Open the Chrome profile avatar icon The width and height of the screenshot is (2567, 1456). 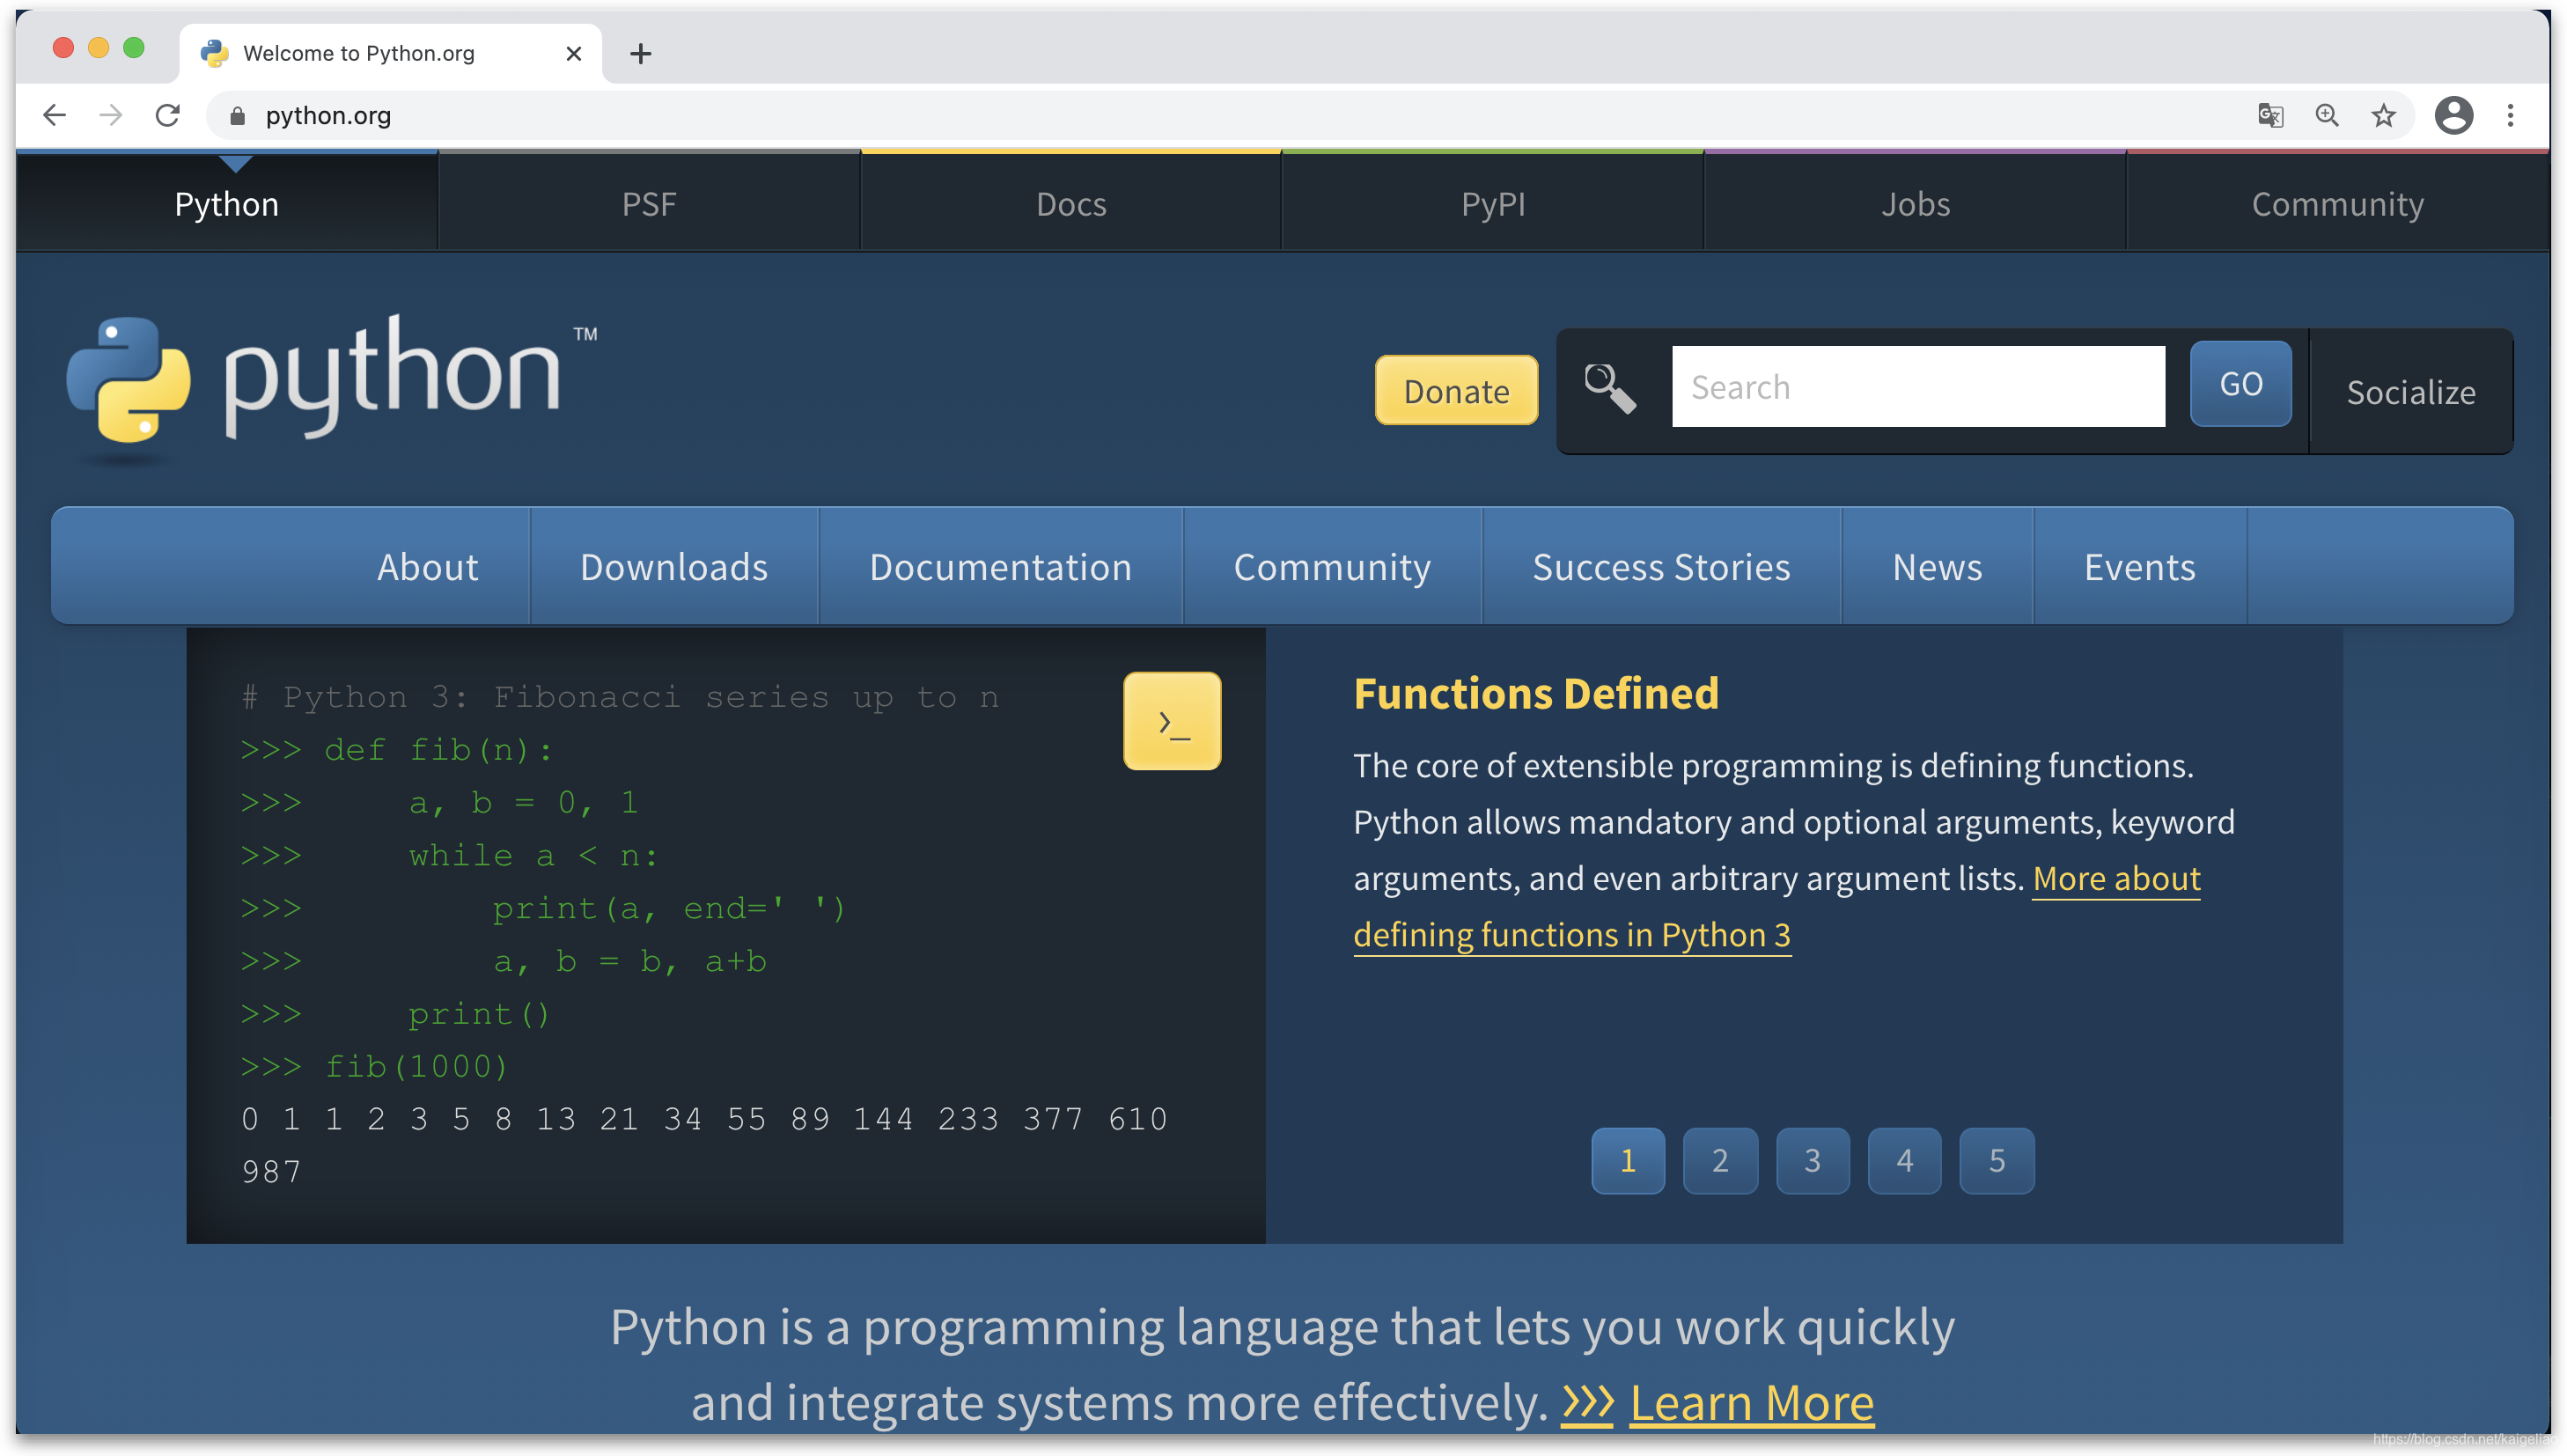click(2453, 116)
